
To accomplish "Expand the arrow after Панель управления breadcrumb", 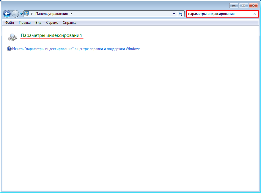I will (x=71, y=14).
